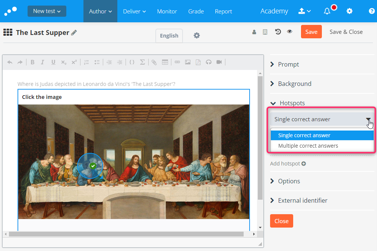The width and height of the screenshot is (377, 251).
Task: Apply subscript formatting
Action: point(63,62)
